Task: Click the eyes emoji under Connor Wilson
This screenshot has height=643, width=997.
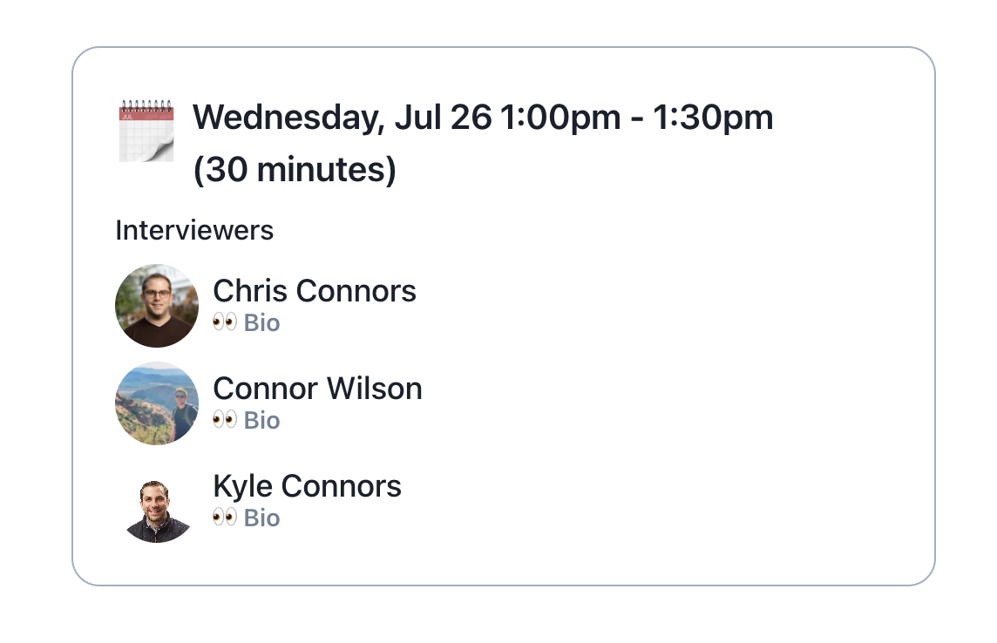Action: [224, 421]
